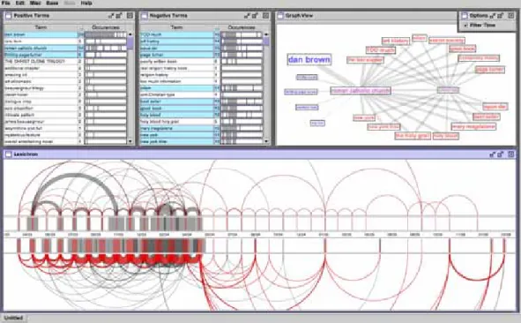521x323 pixels.
Task: Select THE CHRIST CLONE TRILOGY row
Action: [x=66, y=62]
